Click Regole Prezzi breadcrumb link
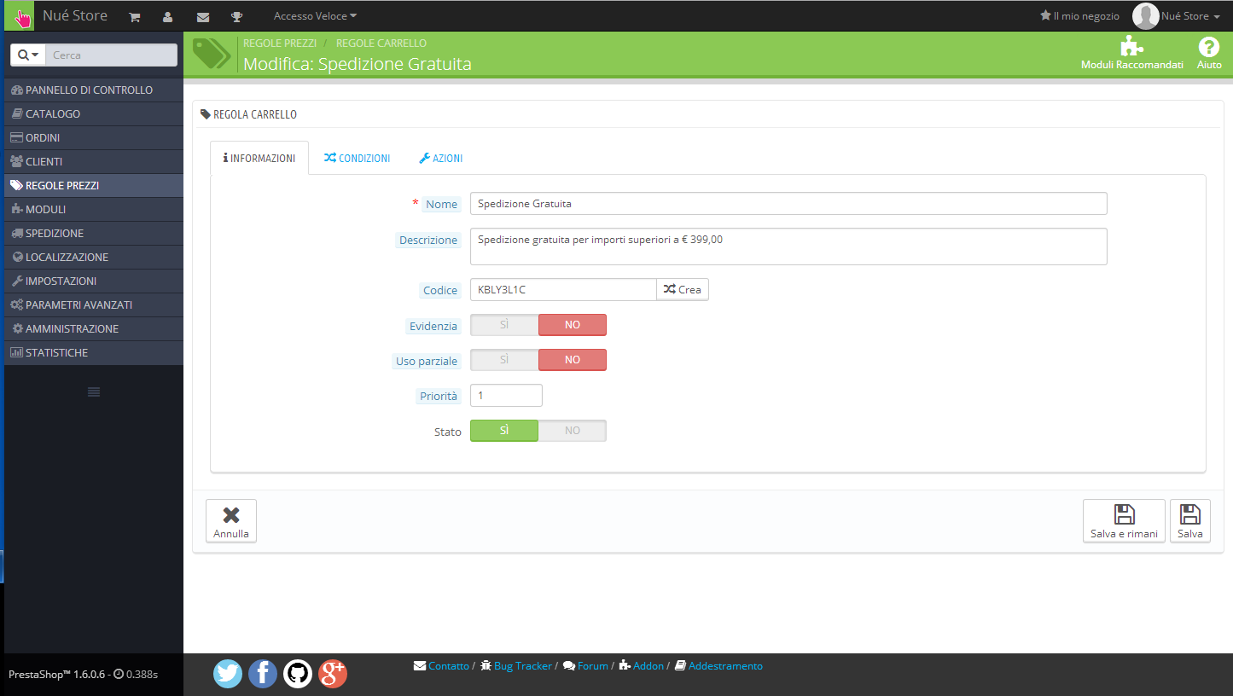Viewport: 1233px width, 696px height. tap(280, 43)
